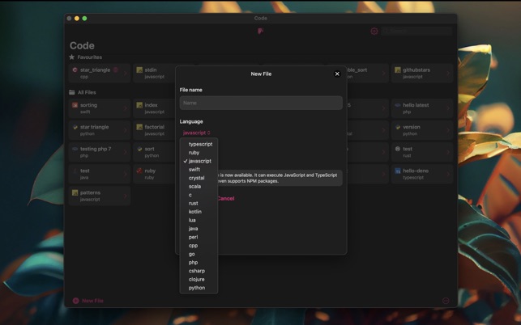Open the githubstars javascript file

click(x=422, y=73)
